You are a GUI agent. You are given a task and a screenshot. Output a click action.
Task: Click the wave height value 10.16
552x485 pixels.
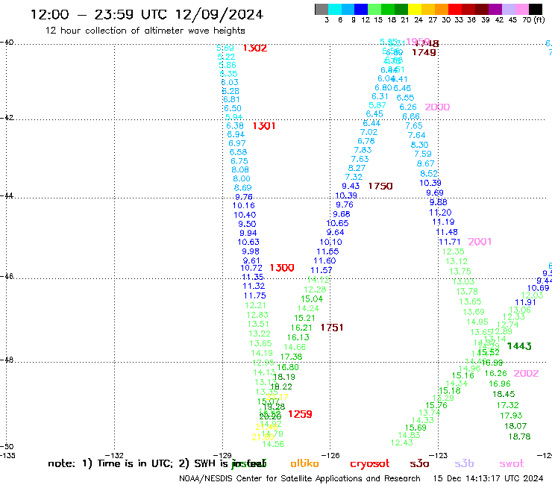click(x=244, y=206)
